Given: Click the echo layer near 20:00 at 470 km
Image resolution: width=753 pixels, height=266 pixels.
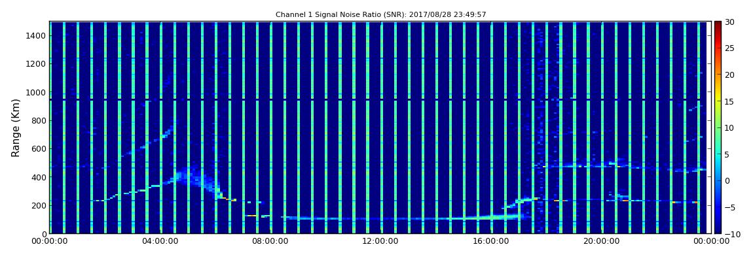Looking at the screenshot, I should [600, 166].
